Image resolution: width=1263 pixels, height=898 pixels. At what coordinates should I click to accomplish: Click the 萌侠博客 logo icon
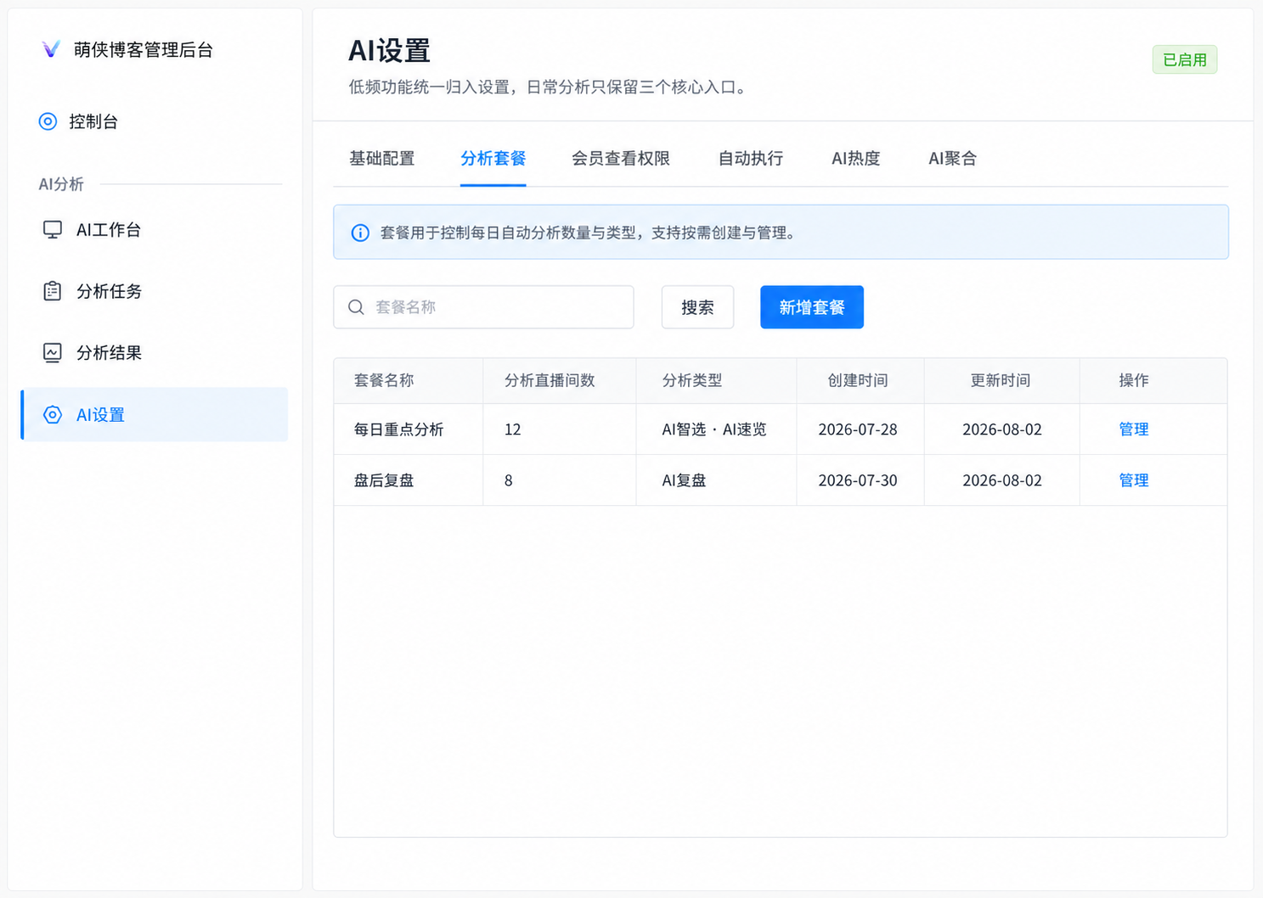(x=51, y=49)
